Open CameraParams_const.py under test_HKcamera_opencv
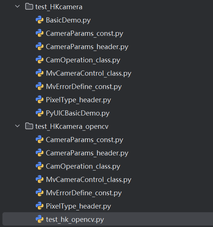Image resolution: width=213 pixels, height=227 pixels. click(x=84, y=140)
